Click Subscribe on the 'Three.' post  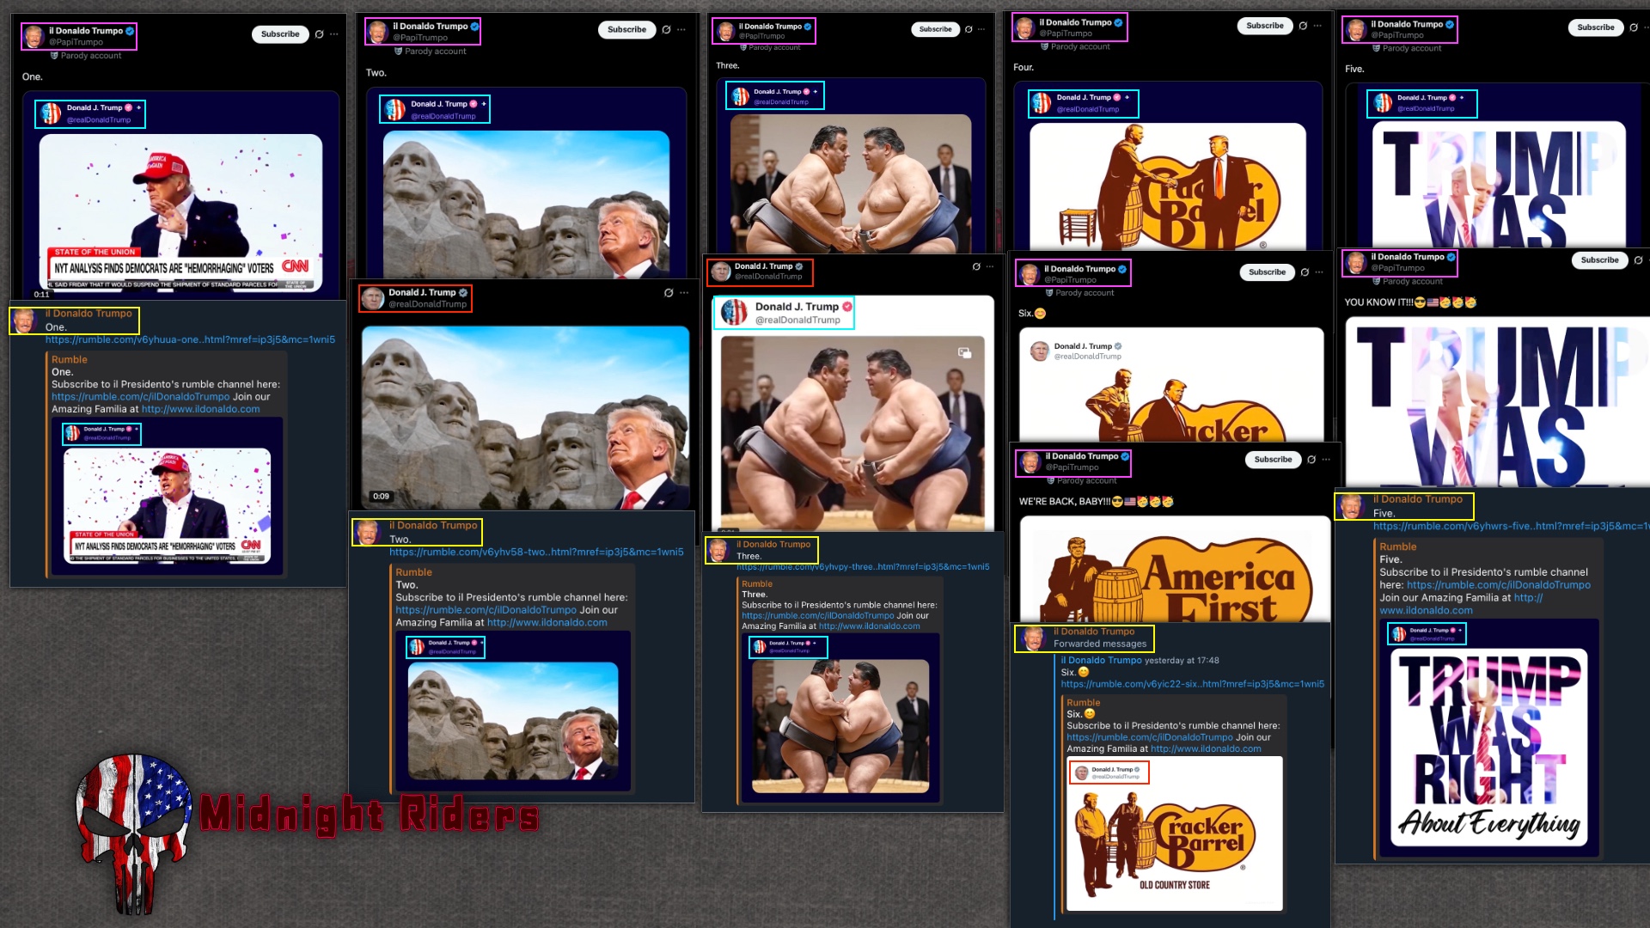[935, 29]
